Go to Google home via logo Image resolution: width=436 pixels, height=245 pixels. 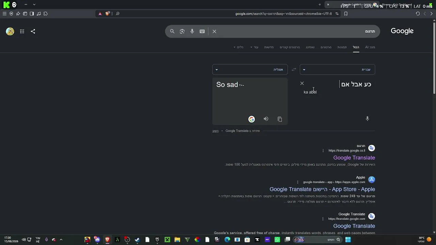tap(402, 31)
